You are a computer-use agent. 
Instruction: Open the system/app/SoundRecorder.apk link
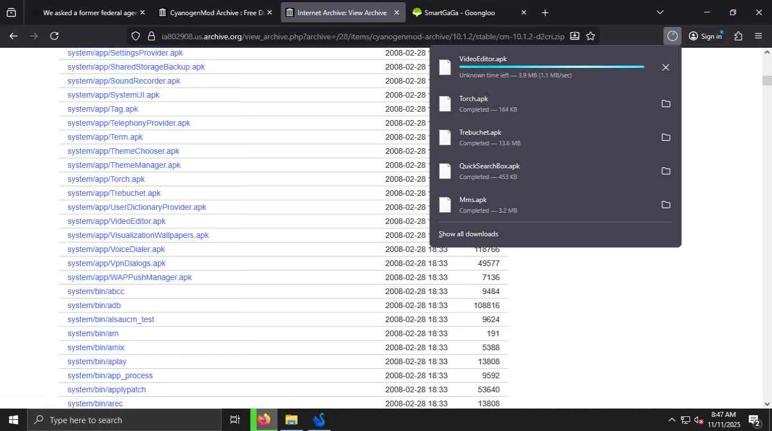(x=124, y=81)
